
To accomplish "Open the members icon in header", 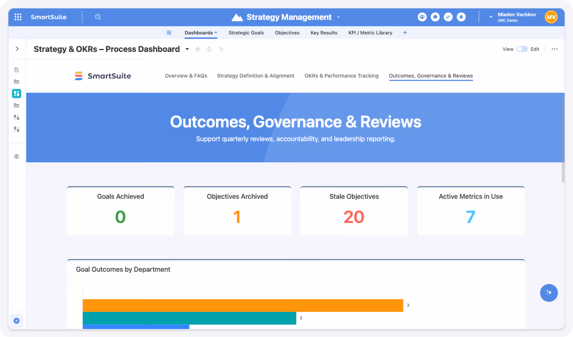I will coord(422,17).
